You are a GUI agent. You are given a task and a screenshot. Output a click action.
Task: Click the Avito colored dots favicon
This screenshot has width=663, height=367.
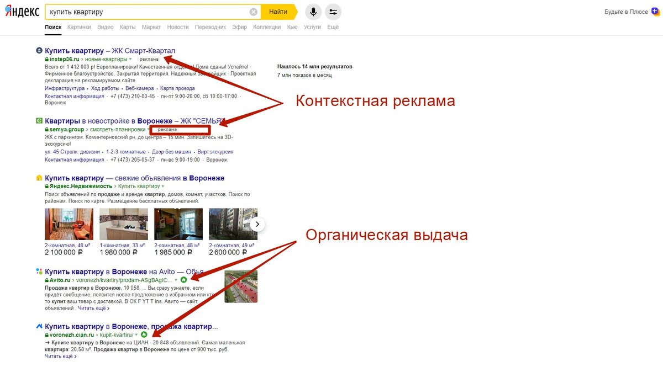point(39,272)
